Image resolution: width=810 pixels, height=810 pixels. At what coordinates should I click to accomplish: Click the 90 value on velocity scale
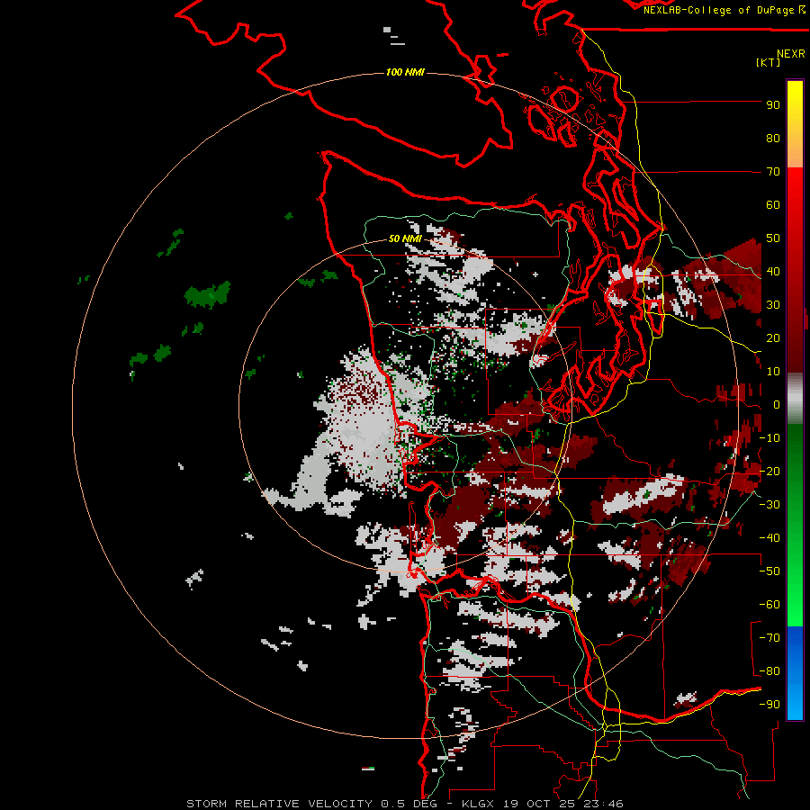point(773,105)
